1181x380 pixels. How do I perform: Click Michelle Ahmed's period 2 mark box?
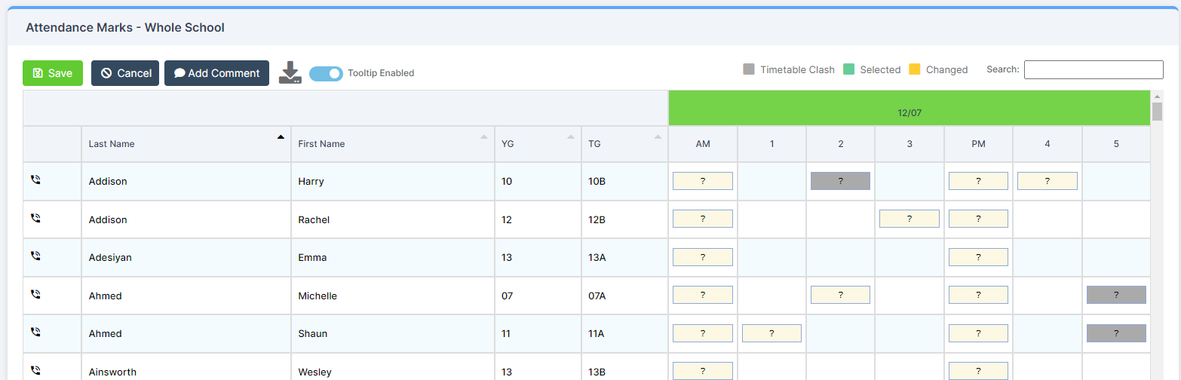pos(840,295)
